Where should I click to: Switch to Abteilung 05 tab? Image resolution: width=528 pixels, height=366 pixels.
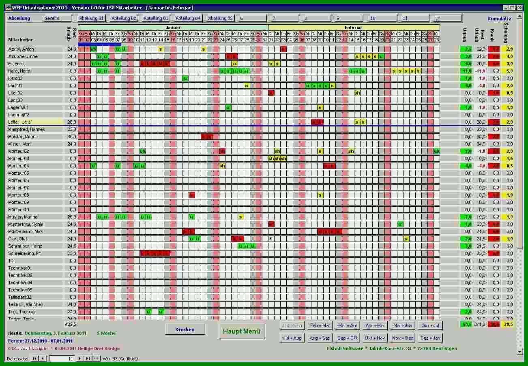pyautogui.click(x=221, y=18)
